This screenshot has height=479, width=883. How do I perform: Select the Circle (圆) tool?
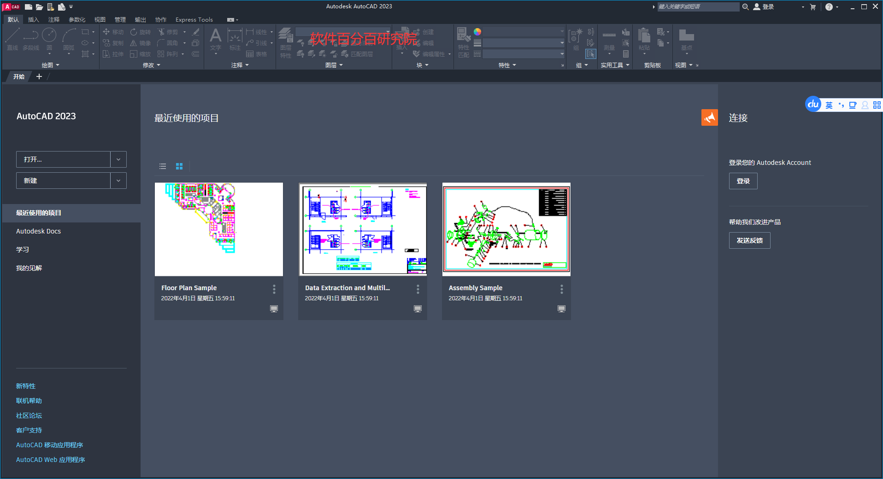tap(49, 39)
